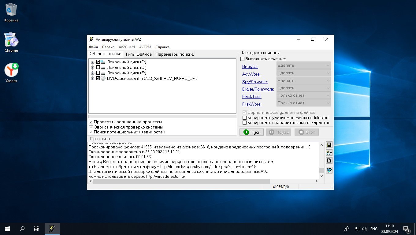Screen dimensions: 416x235
Task: Open the 'Сервис' menu
Action: (108, 47)
